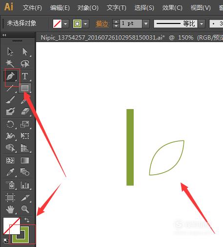The height and width of the screenshot is (247, 223).
Task: Open the 效果(C) menu
Action: [172, 8]
